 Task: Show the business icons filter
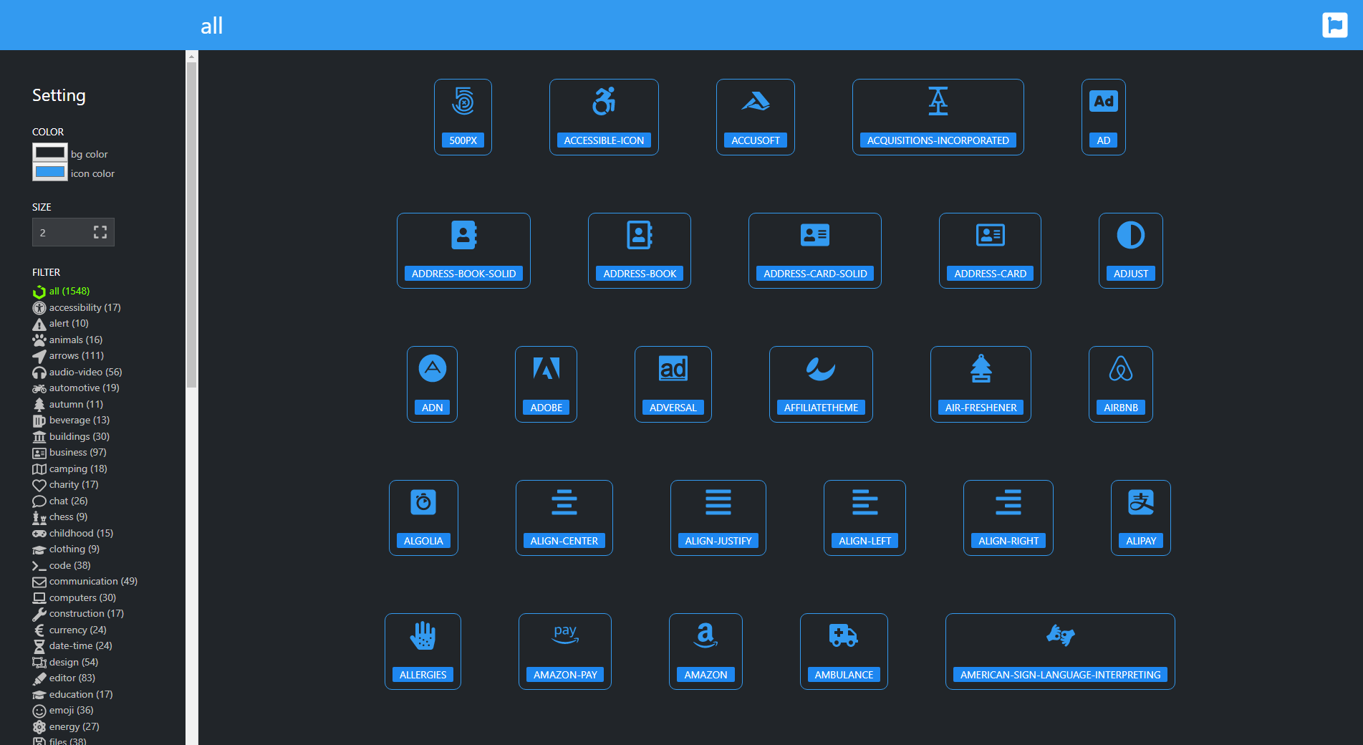tap(77, 452)
